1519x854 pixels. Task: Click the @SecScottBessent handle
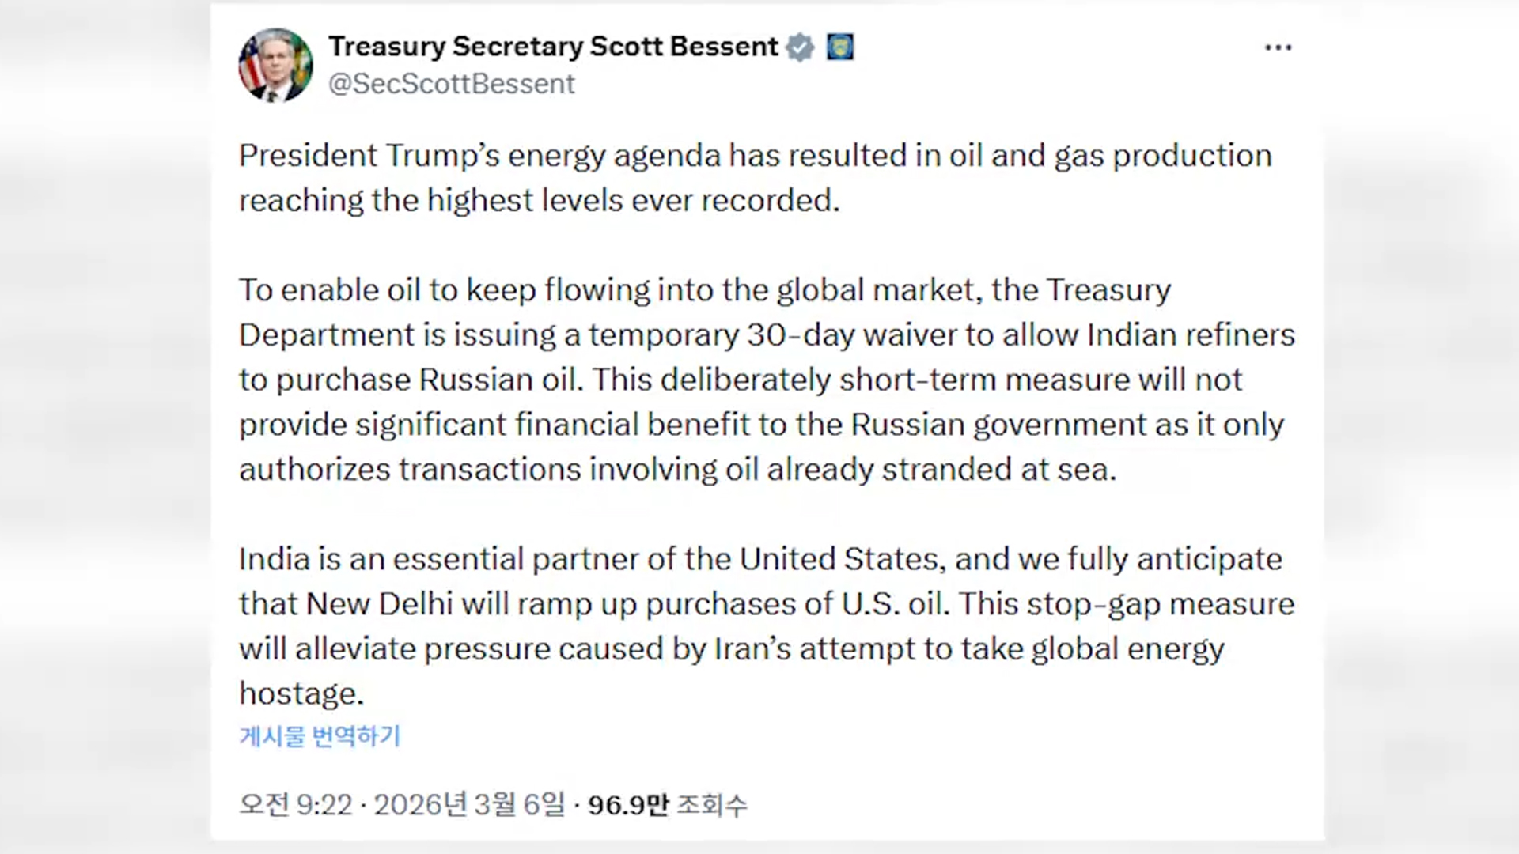coord(451,84)
